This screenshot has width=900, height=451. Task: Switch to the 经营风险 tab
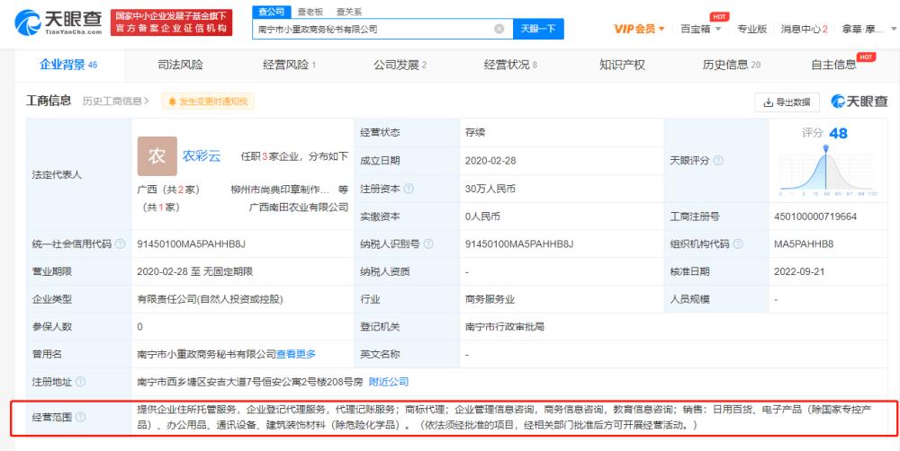tap(289, 65)
